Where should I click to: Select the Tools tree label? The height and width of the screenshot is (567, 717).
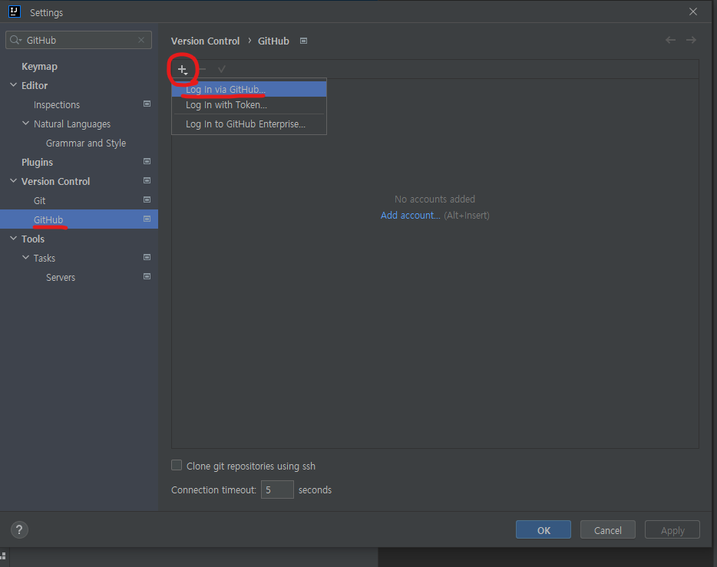coord(33,239)
